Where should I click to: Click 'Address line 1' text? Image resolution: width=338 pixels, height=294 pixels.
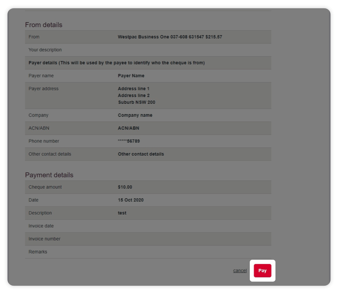click(x=133, y=89)
